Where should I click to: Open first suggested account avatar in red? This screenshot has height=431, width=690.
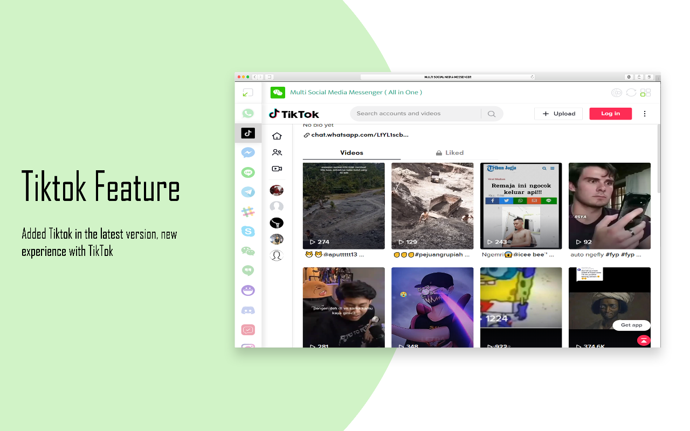click(x=277, y=190)
